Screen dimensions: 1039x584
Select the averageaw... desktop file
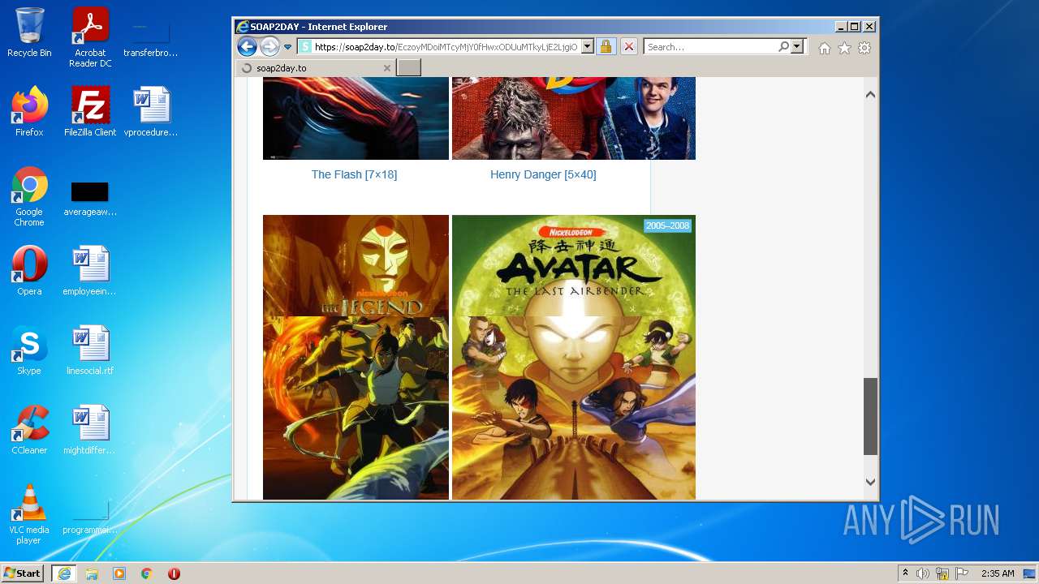90,199
